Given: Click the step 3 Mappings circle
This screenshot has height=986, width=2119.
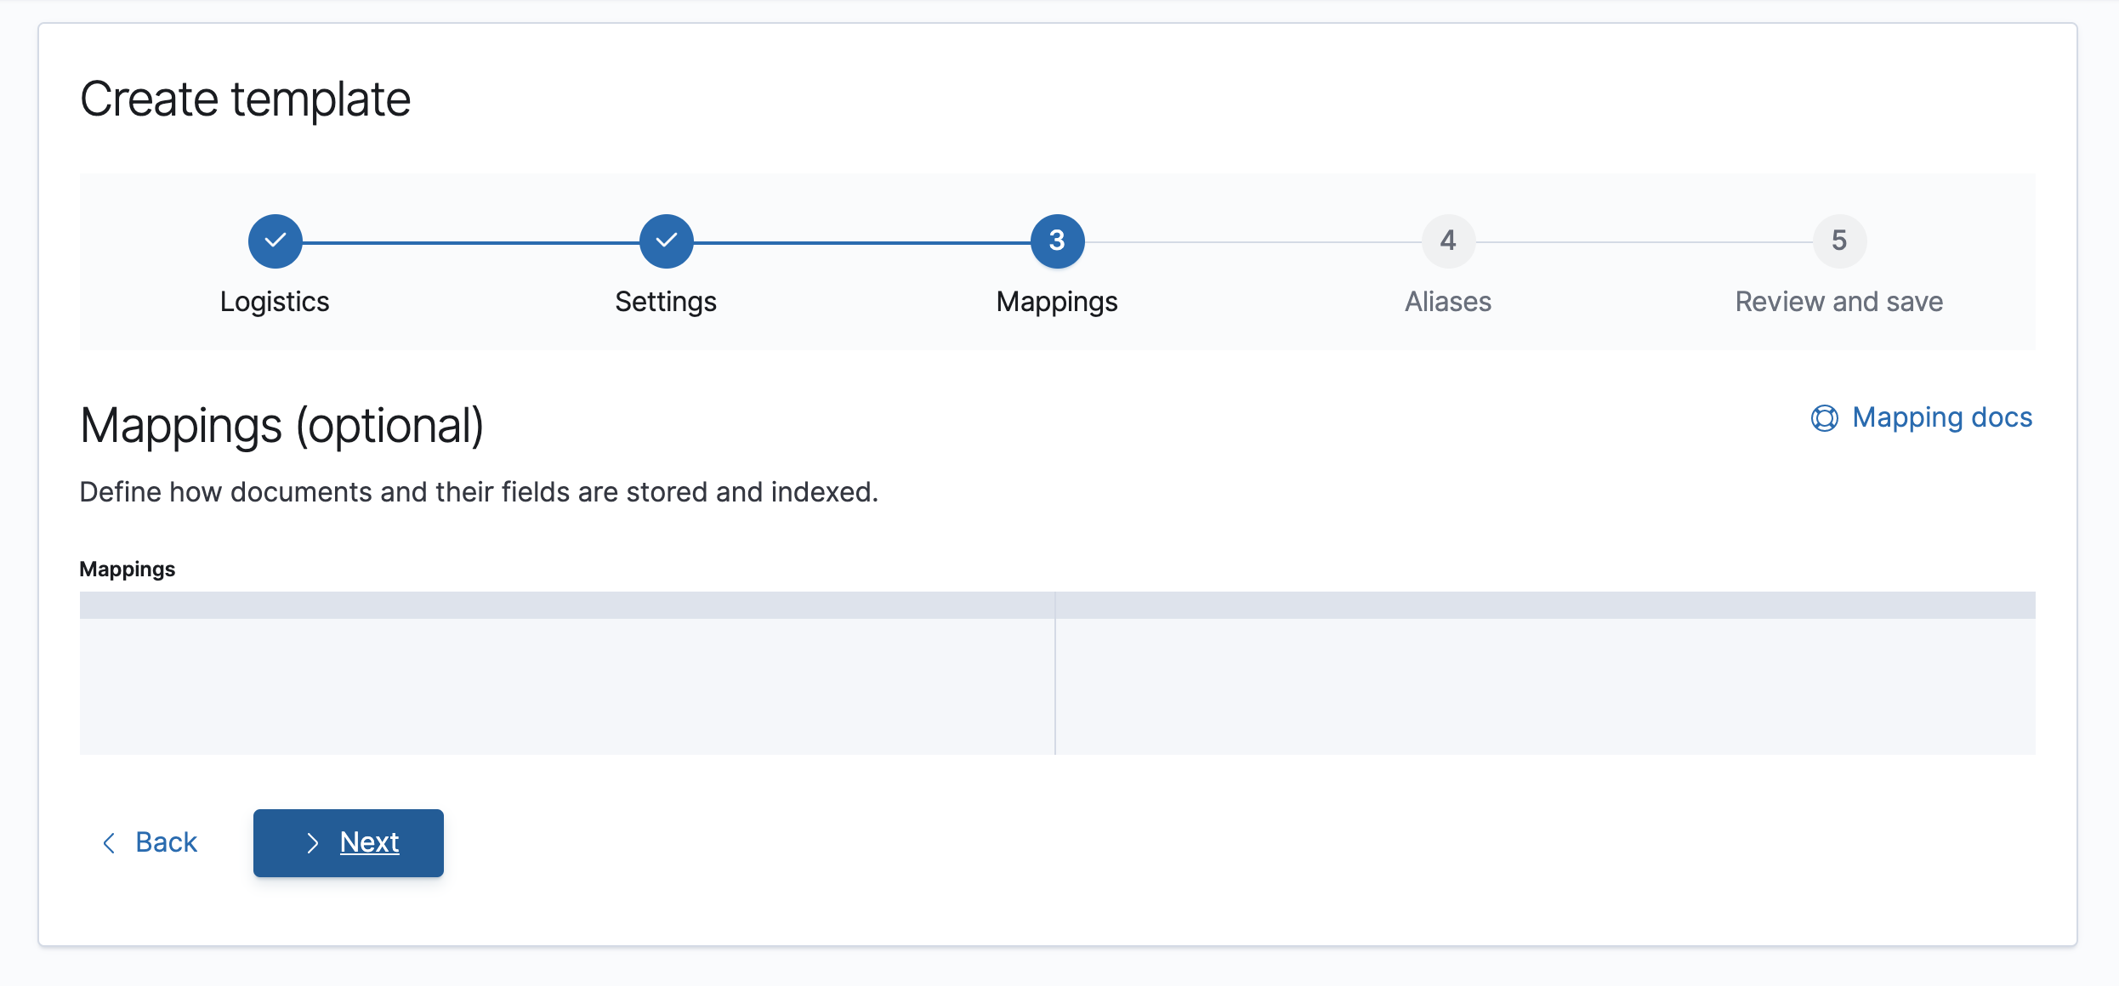Looking at the screenshot, I should (1057, 241).
